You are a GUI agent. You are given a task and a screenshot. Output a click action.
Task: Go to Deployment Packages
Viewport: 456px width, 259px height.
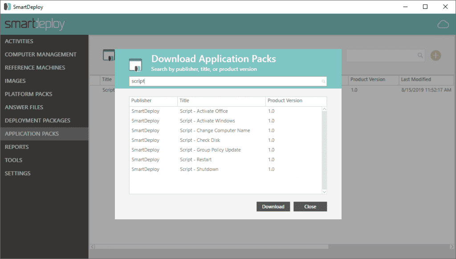37,120
